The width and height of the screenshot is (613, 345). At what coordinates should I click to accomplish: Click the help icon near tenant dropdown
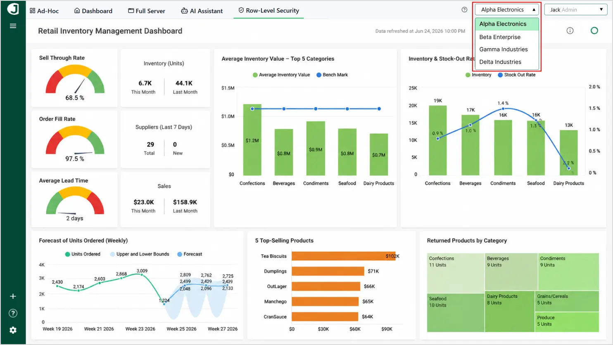pos(464,9)
